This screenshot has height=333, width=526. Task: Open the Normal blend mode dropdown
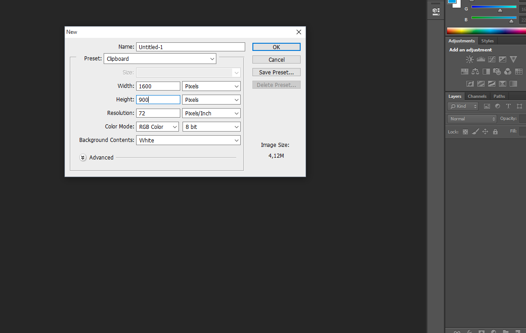(472, 119)
